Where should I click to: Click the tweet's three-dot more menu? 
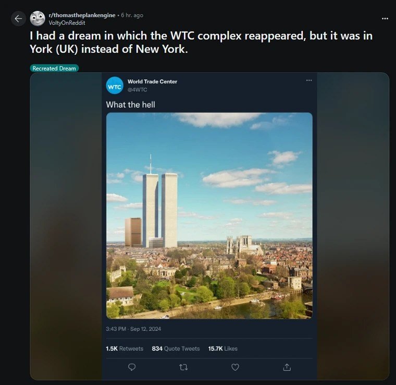click(x=309, y=80)
